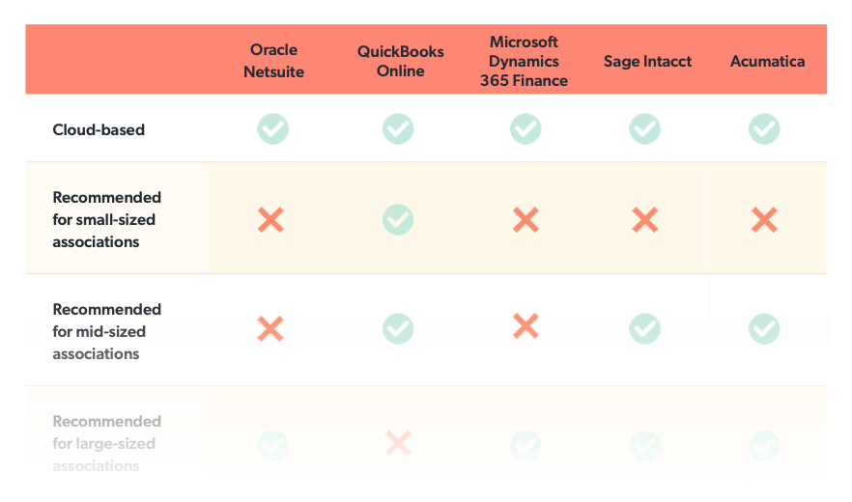This screenshot has width=852, height=502.
Task: Select Microsoft Dynamics 365 Finance header
Action: [524, 61]
